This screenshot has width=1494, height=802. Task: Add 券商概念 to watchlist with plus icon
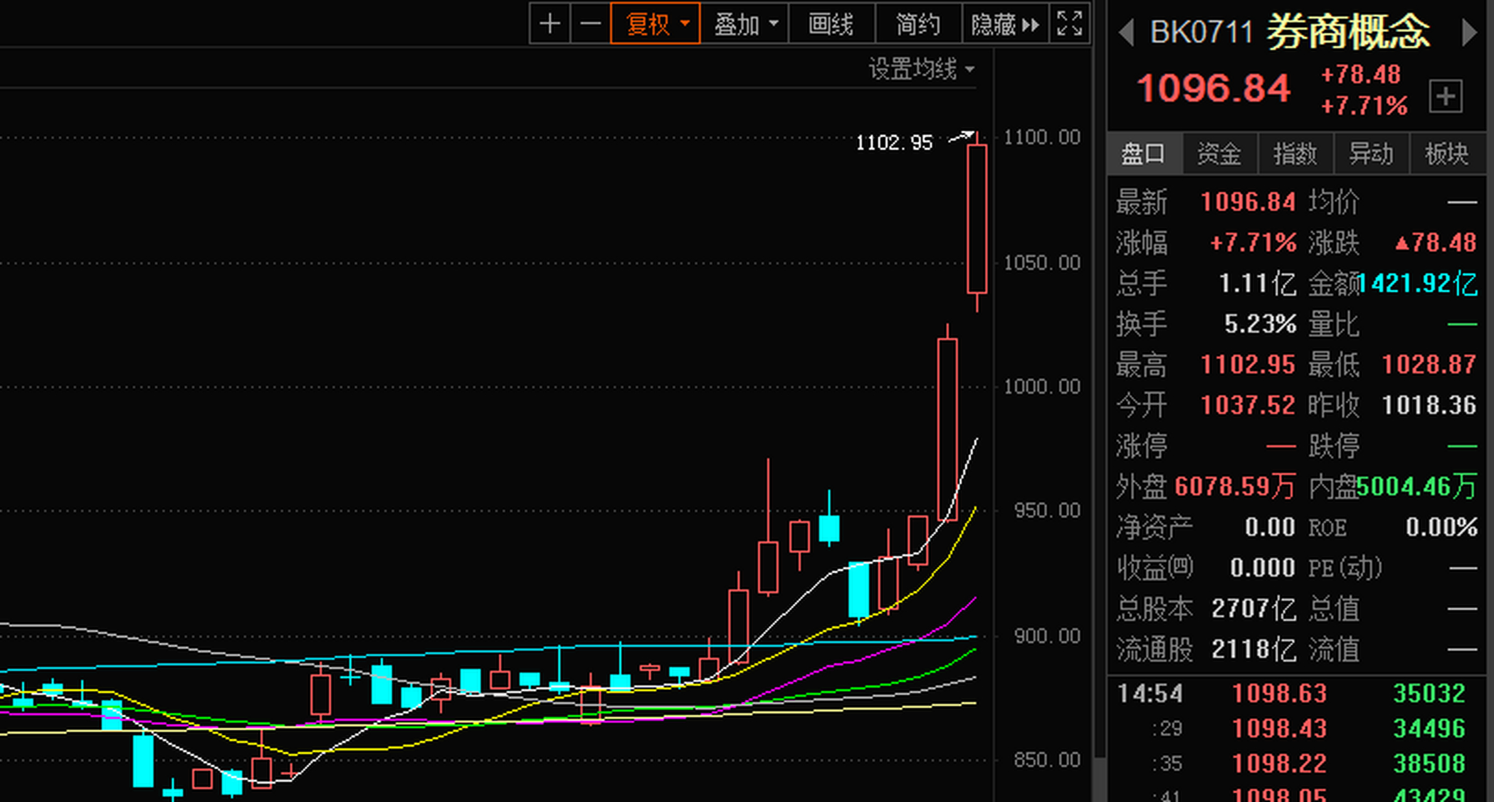pyautogui.click(x=1446, y=97)
